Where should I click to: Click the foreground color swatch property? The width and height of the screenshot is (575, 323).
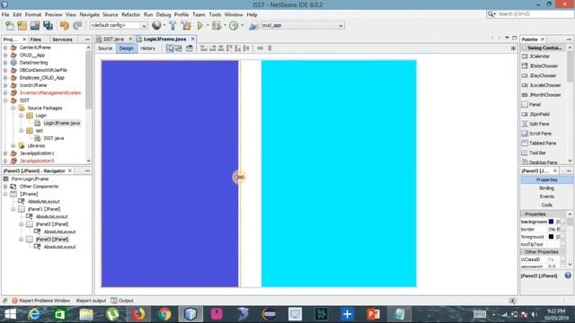(x=551, y=237)
